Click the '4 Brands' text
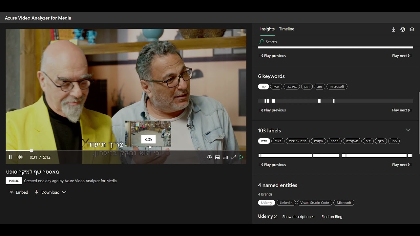Image resolution: width=420 pixels, height=236 pixels. 265,194
